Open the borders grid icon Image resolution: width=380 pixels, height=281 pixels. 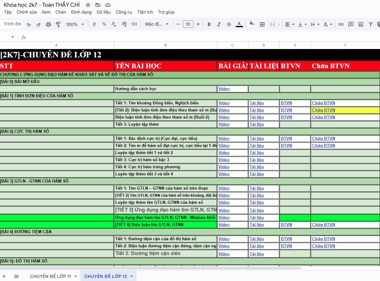(x=262, y=24)
